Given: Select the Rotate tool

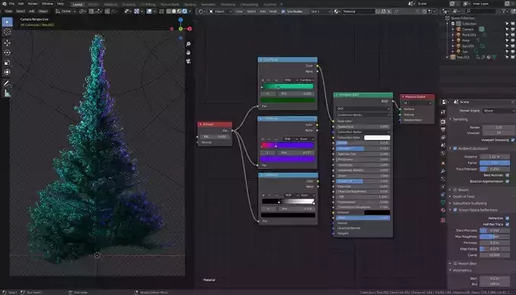Looking at the screenshot, I should click(7, 53).
